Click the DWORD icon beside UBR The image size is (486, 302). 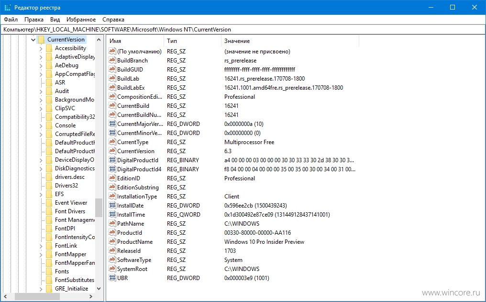click(x=112, y=278)
